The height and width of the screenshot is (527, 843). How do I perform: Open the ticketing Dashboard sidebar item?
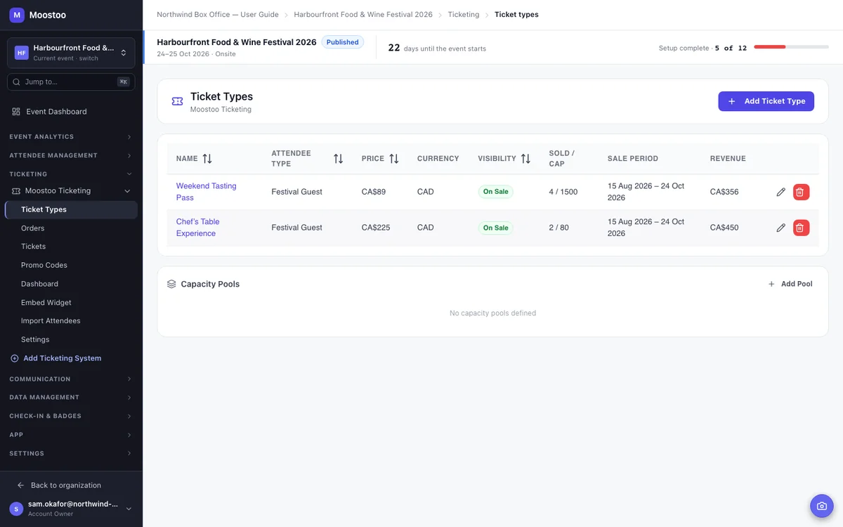pyautogui.click(x=71, y=284)
